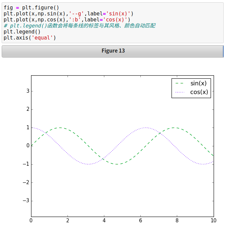Click the dotted purple legend line sample
Viewport: 225px width, 226px height.
point(180,92)
